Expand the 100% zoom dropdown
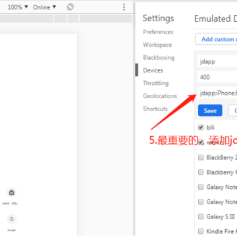The height and width of the screenshot is (237, 237). click(x=18, y=7)
